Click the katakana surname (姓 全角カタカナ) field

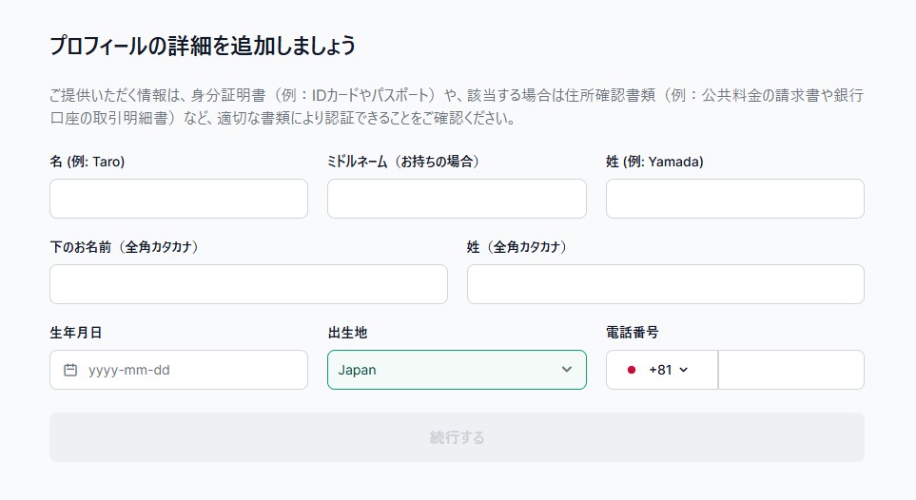pyautogui.click(x=666, y=284)
